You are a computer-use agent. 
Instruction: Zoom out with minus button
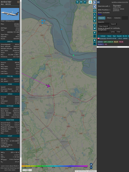tap(91, 168)
